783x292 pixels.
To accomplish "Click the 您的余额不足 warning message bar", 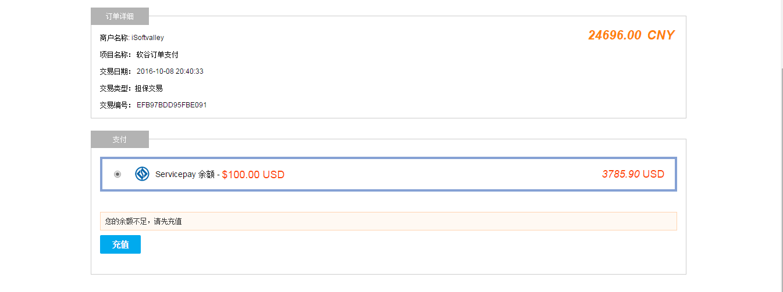I will click(388, 221).
